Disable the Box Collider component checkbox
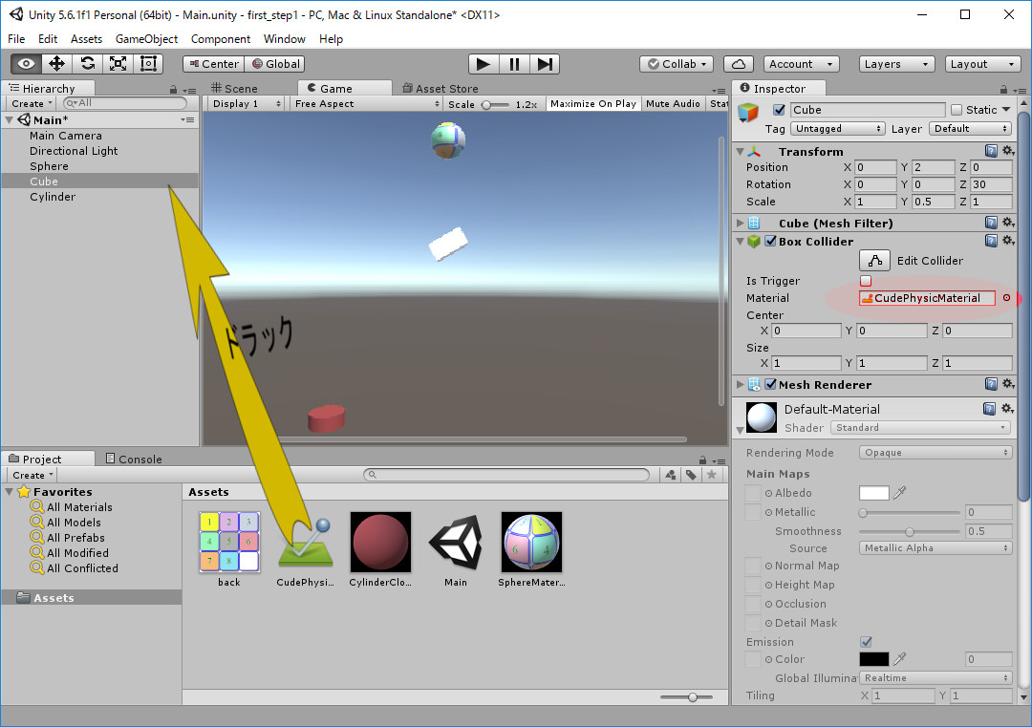 (770, 242)
